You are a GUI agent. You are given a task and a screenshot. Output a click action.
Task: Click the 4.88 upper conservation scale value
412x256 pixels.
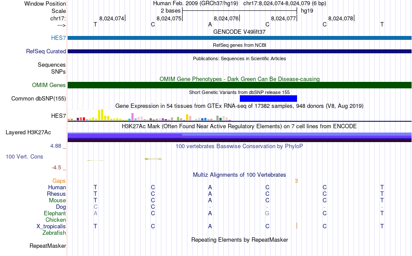click(x=56, y=146)
